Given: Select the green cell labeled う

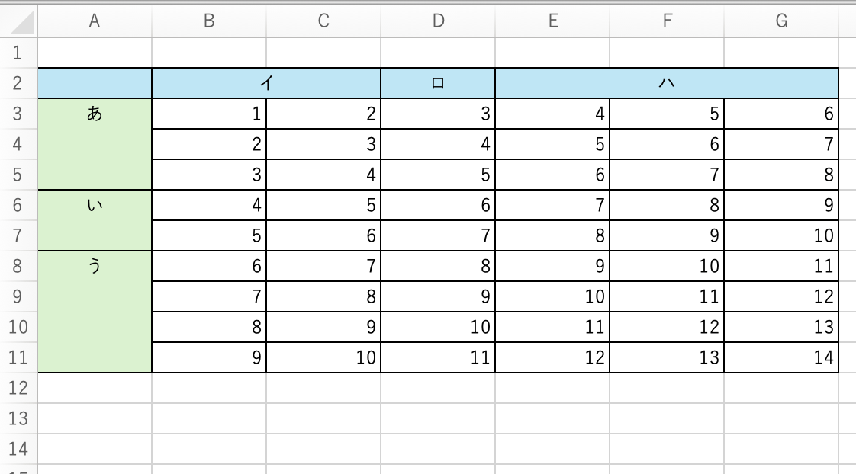Looking at the screenshot, I should (x=95, y=312).
